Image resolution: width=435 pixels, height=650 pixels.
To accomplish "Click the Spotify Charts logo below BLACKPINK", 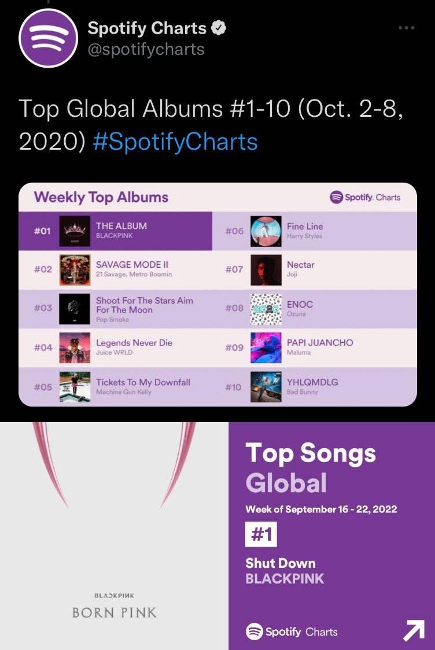I will click(292, 631).
